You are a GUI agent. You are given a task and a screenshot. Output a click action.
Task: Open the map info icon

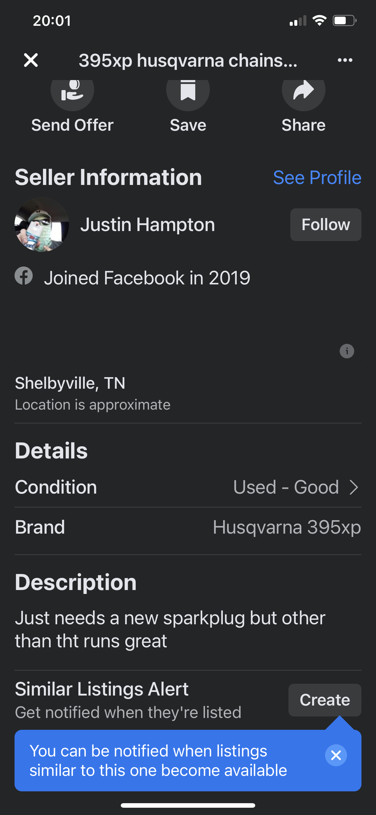pyautogui.click(x=347, y=351)
